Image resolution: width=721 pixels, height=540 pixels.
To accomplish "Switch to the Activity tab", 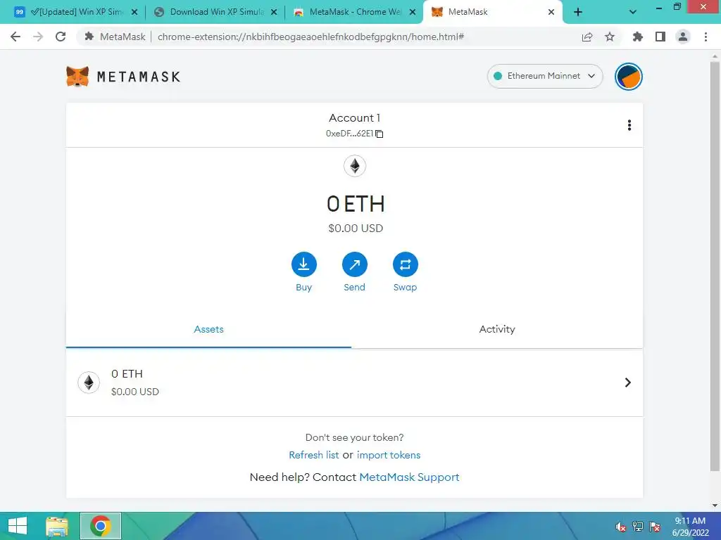I will (497, 329).
